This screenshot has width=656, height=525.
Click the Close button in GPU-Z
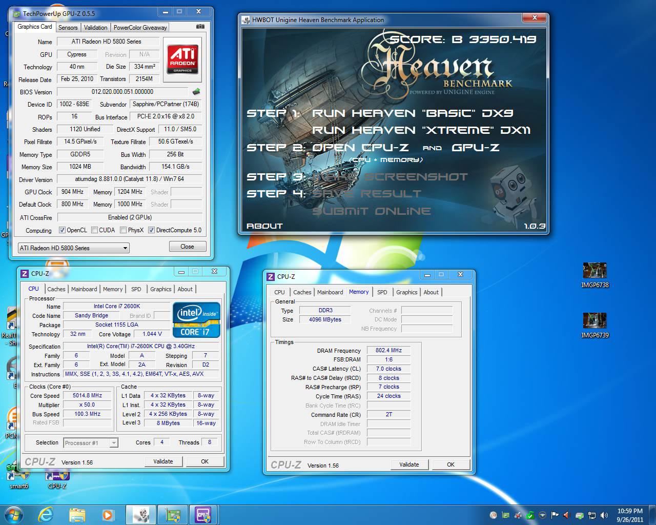pos(187,247)
